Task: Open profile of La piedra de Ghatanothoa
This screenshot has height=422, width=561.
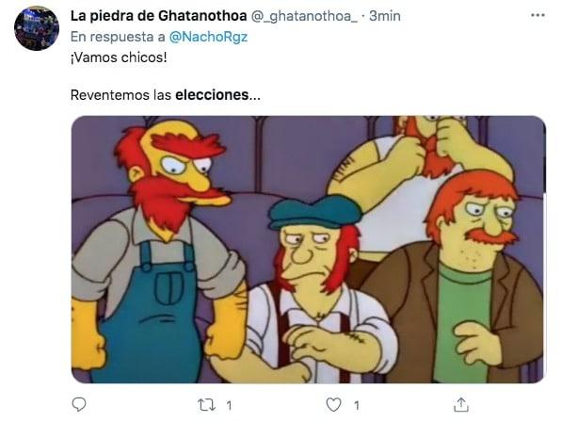Action: tap(158, 16)
